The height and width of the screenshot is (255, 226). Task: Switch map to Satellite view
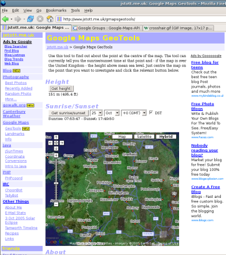144,137
